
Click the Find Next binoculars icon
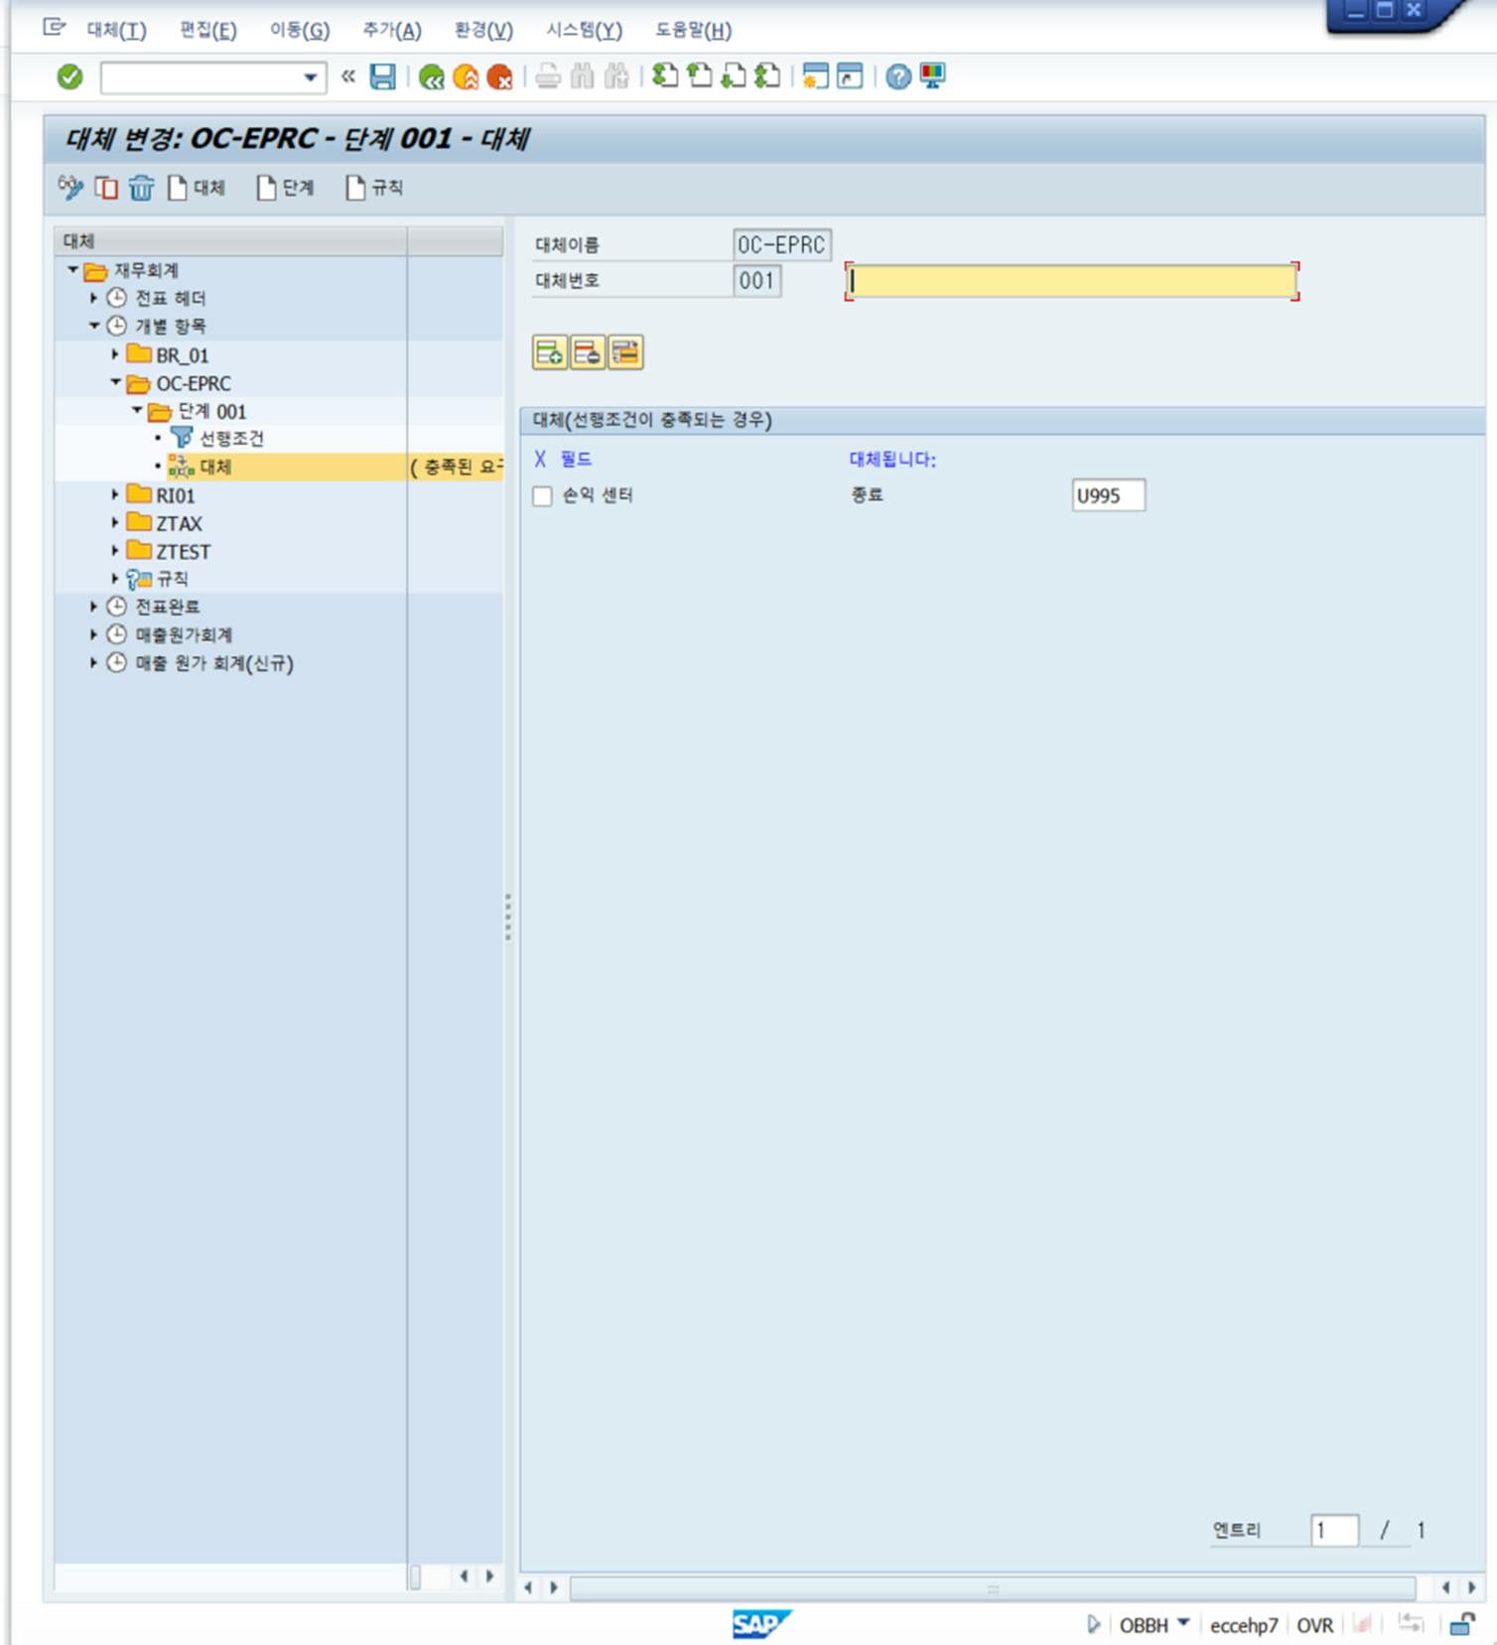tap(616, 76)
